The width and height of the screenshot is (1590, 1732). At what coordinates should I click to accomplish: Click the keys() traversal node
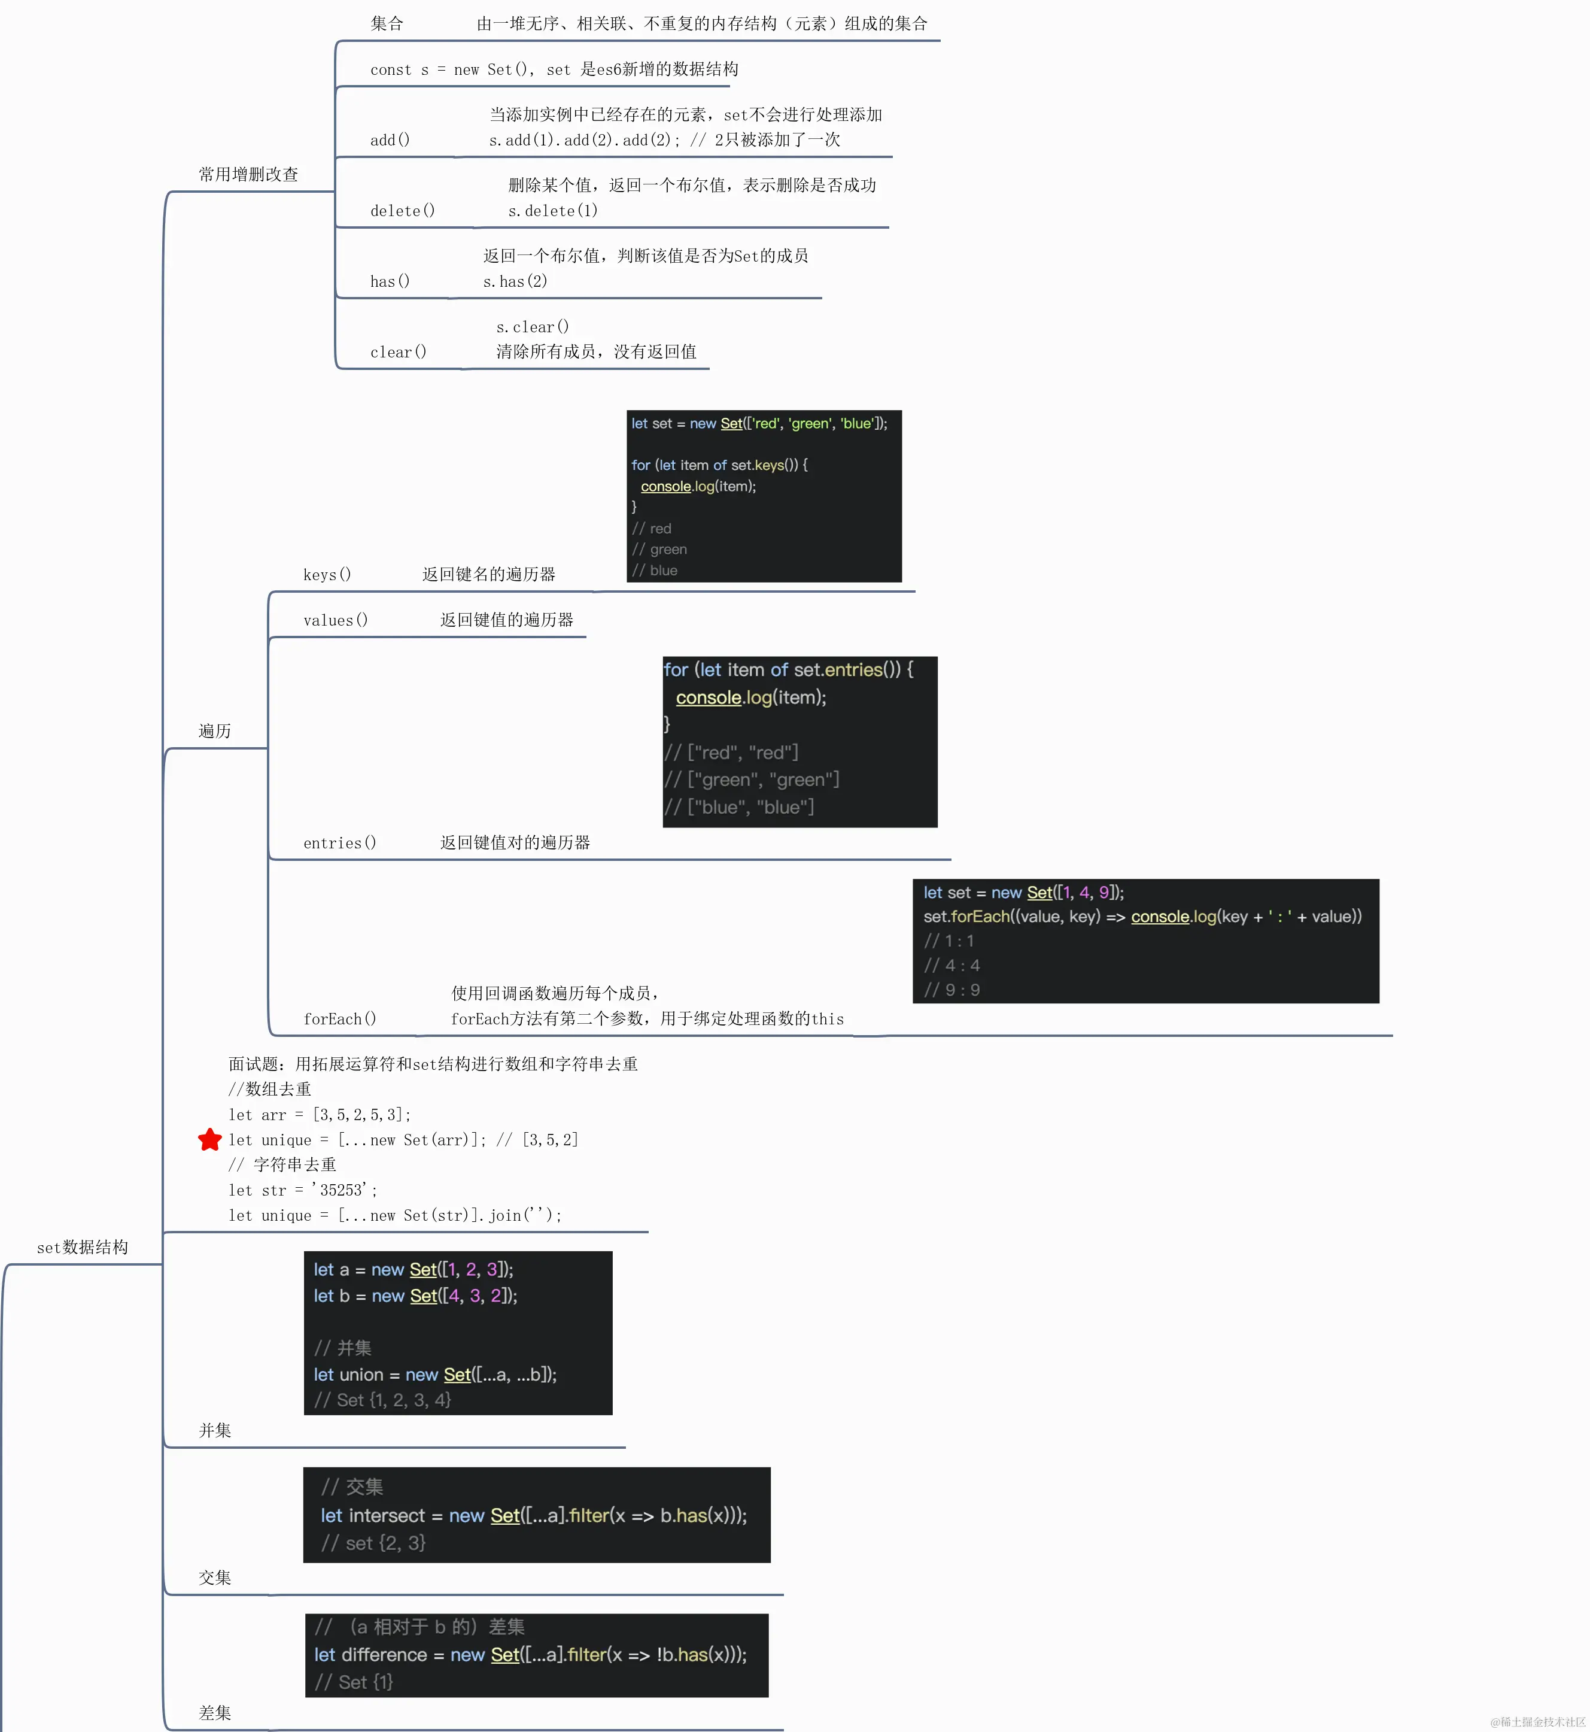pos(327,575)
